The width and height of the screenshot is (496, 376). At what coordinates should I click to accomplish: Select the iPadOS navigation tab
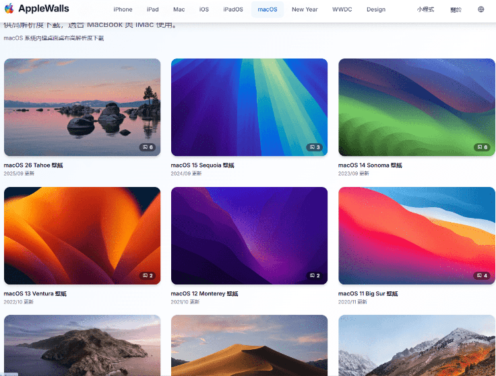pyautogui.click(x=233, y=9)
